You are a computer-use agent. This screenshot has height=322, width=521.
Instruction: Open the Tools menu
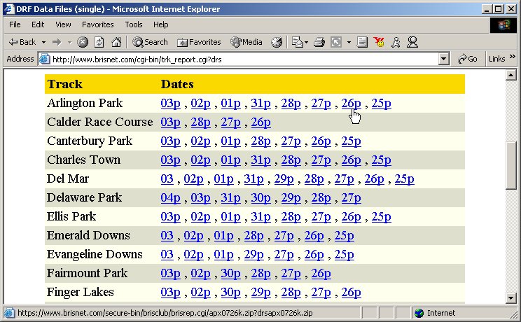[133, 24]
